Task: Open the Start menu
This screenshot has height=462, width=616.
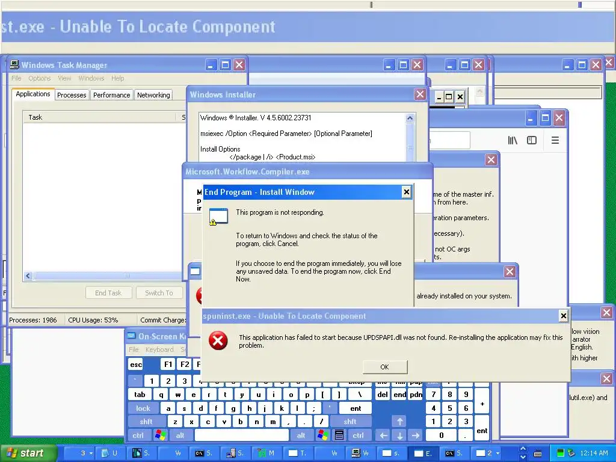Action: 28,453
